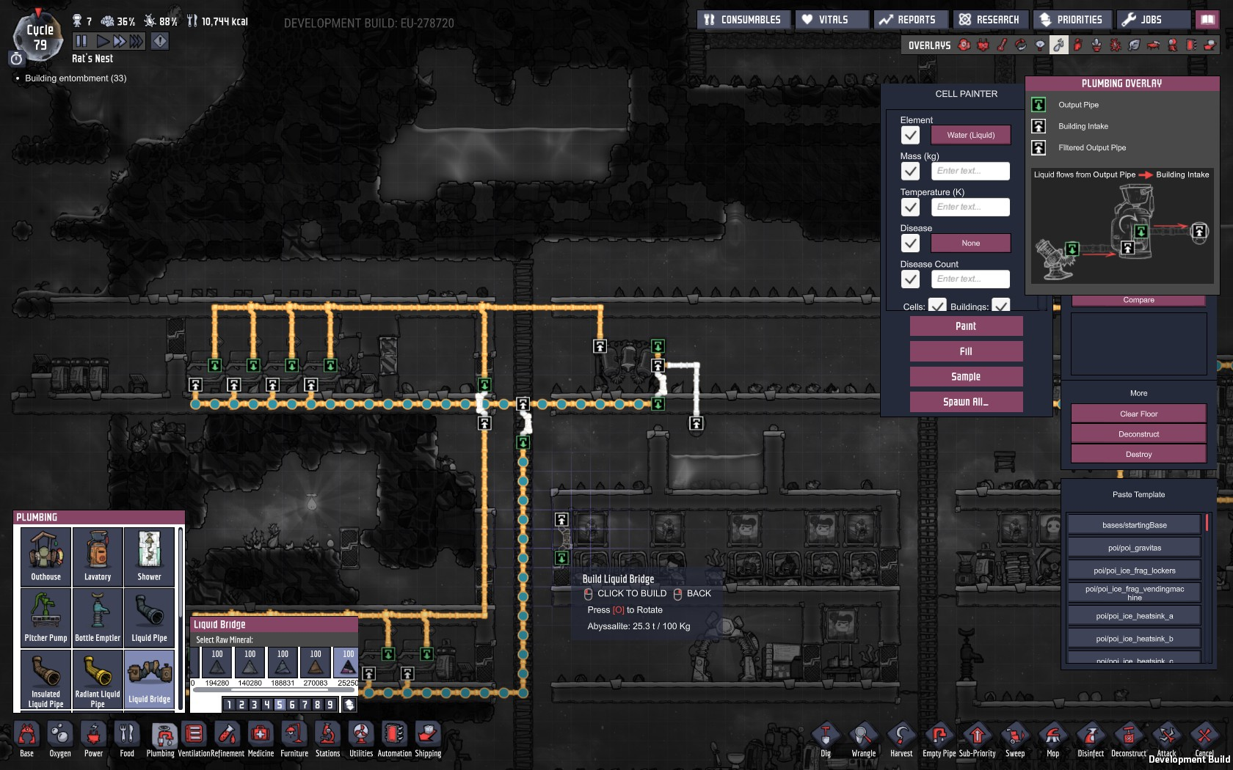Viewport: 1233px width, 770px height.
Task: Open the Furniture build category
Action: [294, 740]
